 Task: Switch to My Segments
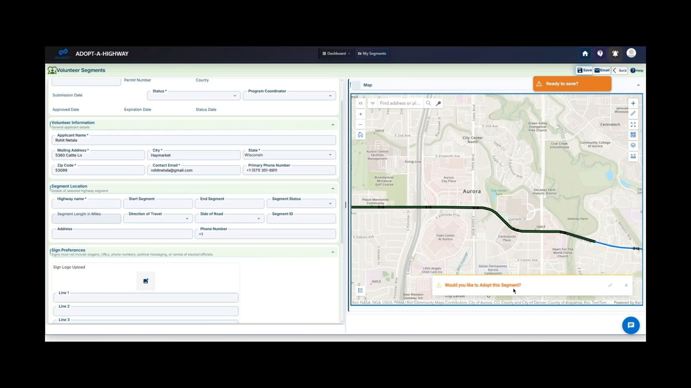[372, 53]
